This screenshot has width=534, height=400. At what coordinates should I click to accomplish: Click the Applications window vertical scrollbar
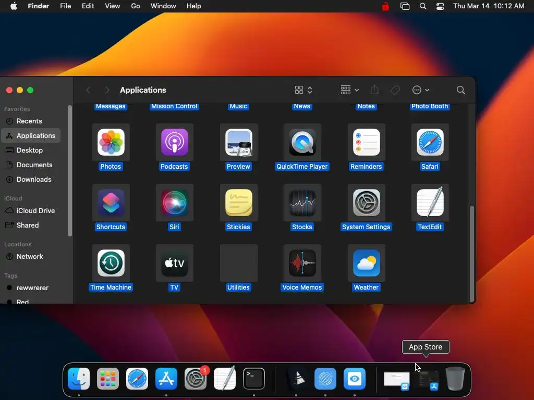[x=471, y=254]
